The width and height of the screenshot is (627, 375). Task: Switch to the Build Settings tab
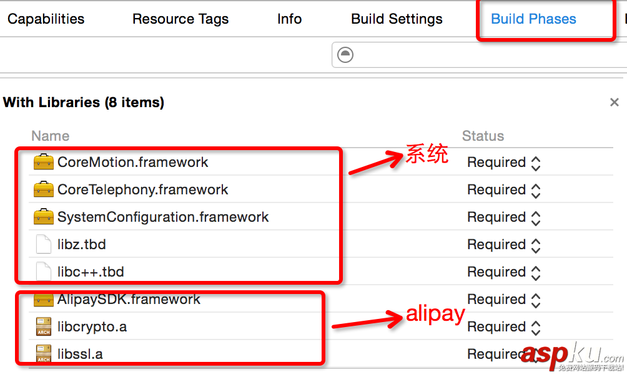pos(397,19)
